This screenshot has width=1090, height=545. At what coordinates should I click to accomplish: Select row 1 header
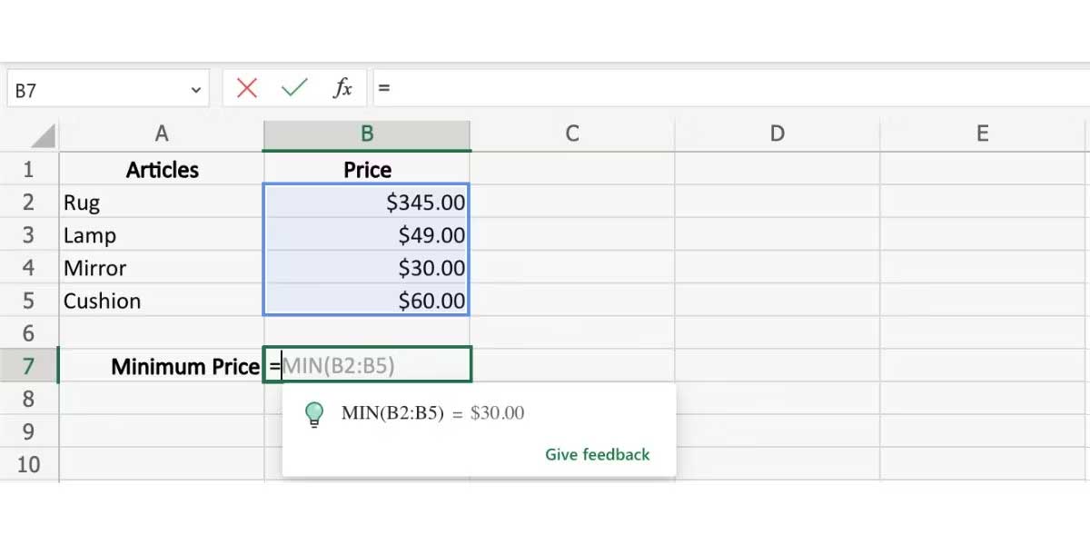(x=30, y=169)
